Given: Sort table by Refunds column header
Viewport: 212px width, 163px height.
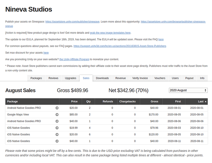Looking at the screenshot, I should pyautogui.click(x=106, y=102).
